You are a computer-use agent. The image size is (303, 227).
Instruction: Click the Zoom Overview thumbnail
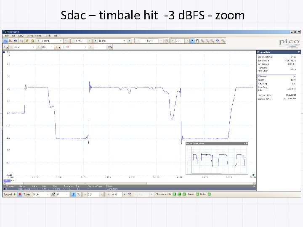click(217, 159)
